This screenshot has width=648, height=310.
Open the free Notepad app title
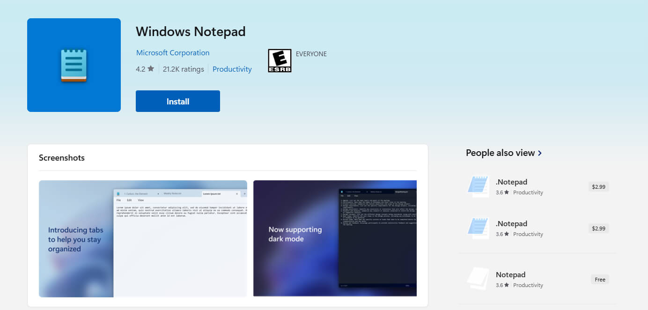tap(510, 274)
